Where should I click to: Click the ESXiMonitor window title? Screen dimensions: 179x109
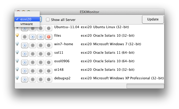(x=89, y=12)
